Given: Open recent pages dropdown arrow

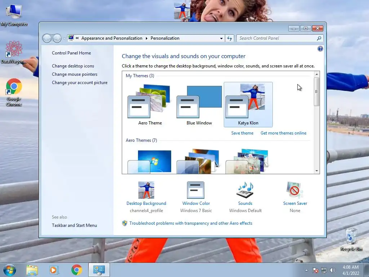Looking at the screenshot, I should [64, 38].
